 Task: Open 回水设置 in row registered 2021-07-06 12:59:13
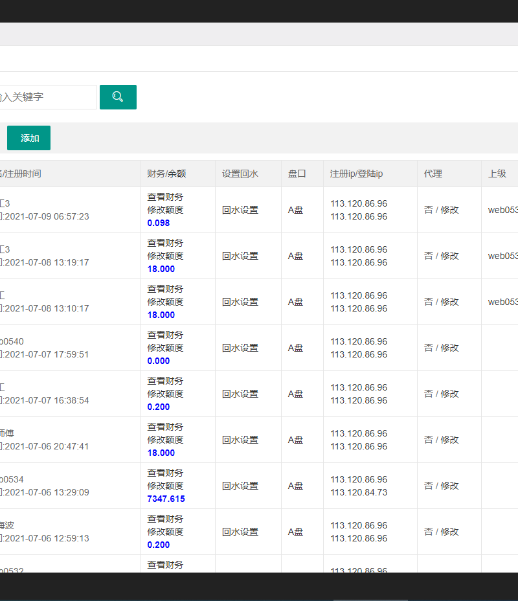point(240,532)
